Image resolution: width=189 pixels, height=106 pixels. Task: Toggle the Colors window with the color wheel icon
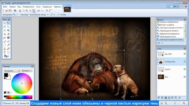178,6
